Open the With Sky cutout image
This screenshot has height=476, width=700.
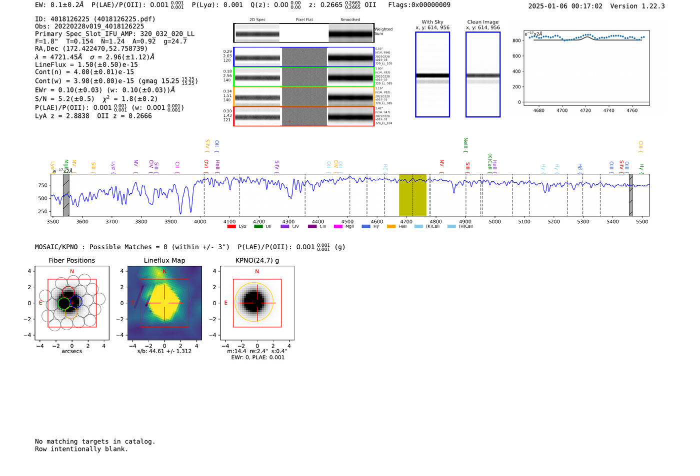432,74
